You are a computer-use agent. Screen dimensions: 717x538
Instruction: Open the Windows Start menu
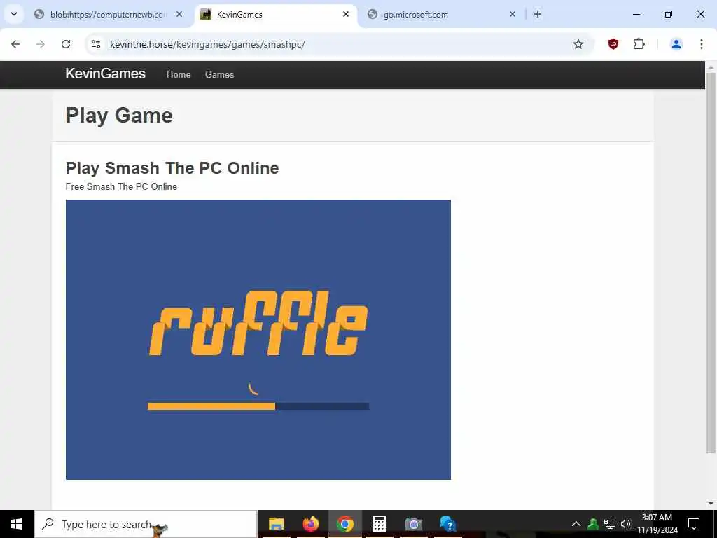pyautogui.click(x=17, y=524)
